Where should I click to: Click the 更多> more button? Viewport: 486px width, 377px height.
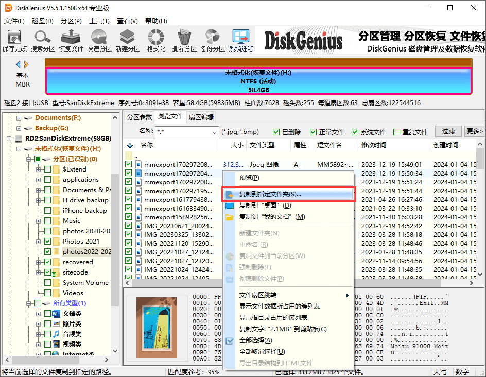point(475,131)
